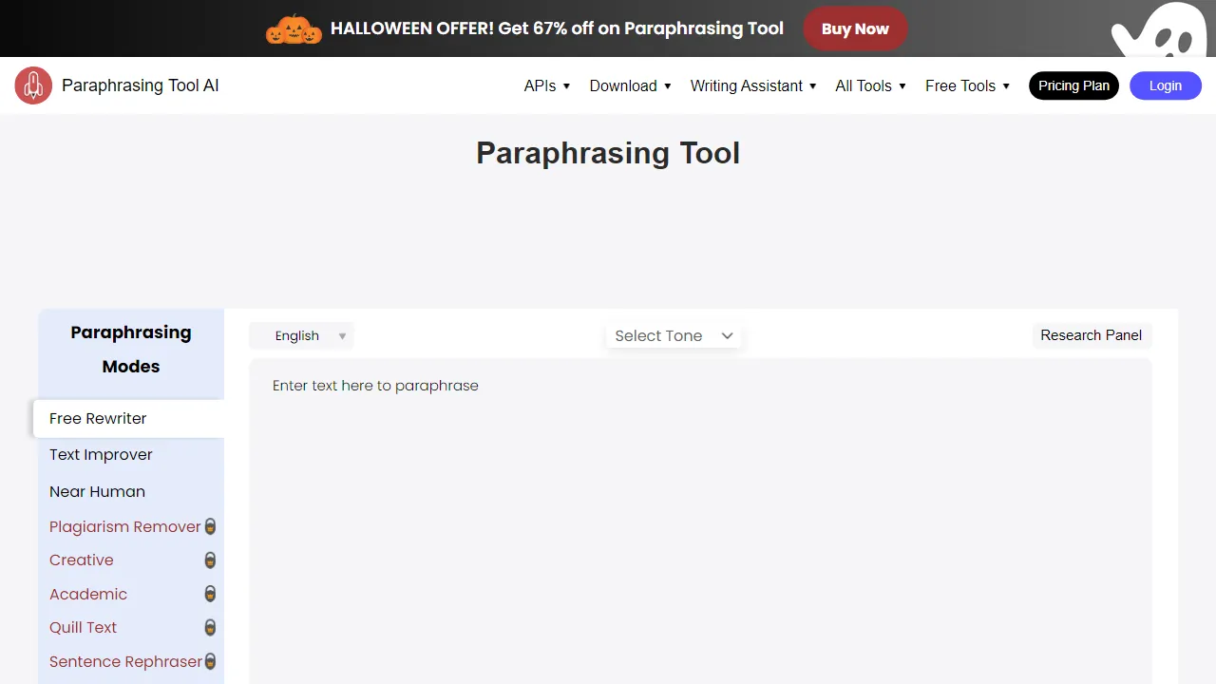Click the lock icon beside Sentence Rephraser
The width and height of the screenshot is (1216, 684).
tap(211, 661)
